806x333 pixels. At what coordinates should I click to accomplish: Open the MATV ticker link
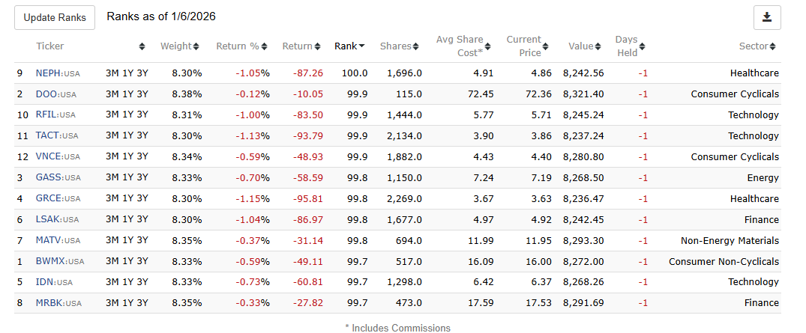[49, 241]
